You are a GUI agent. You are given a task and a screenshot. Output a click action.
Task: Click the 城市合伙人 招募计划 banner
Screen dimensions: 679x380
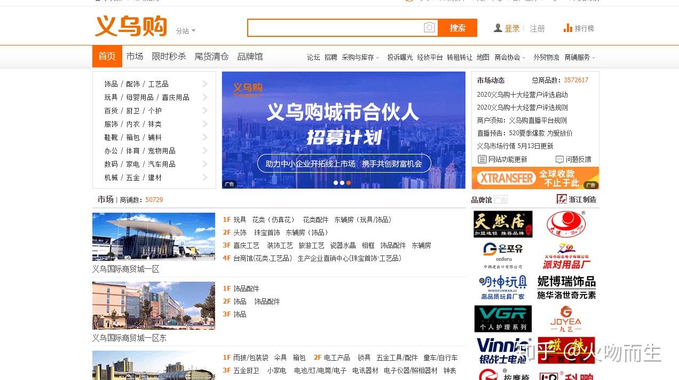click(x=344, y=130)
